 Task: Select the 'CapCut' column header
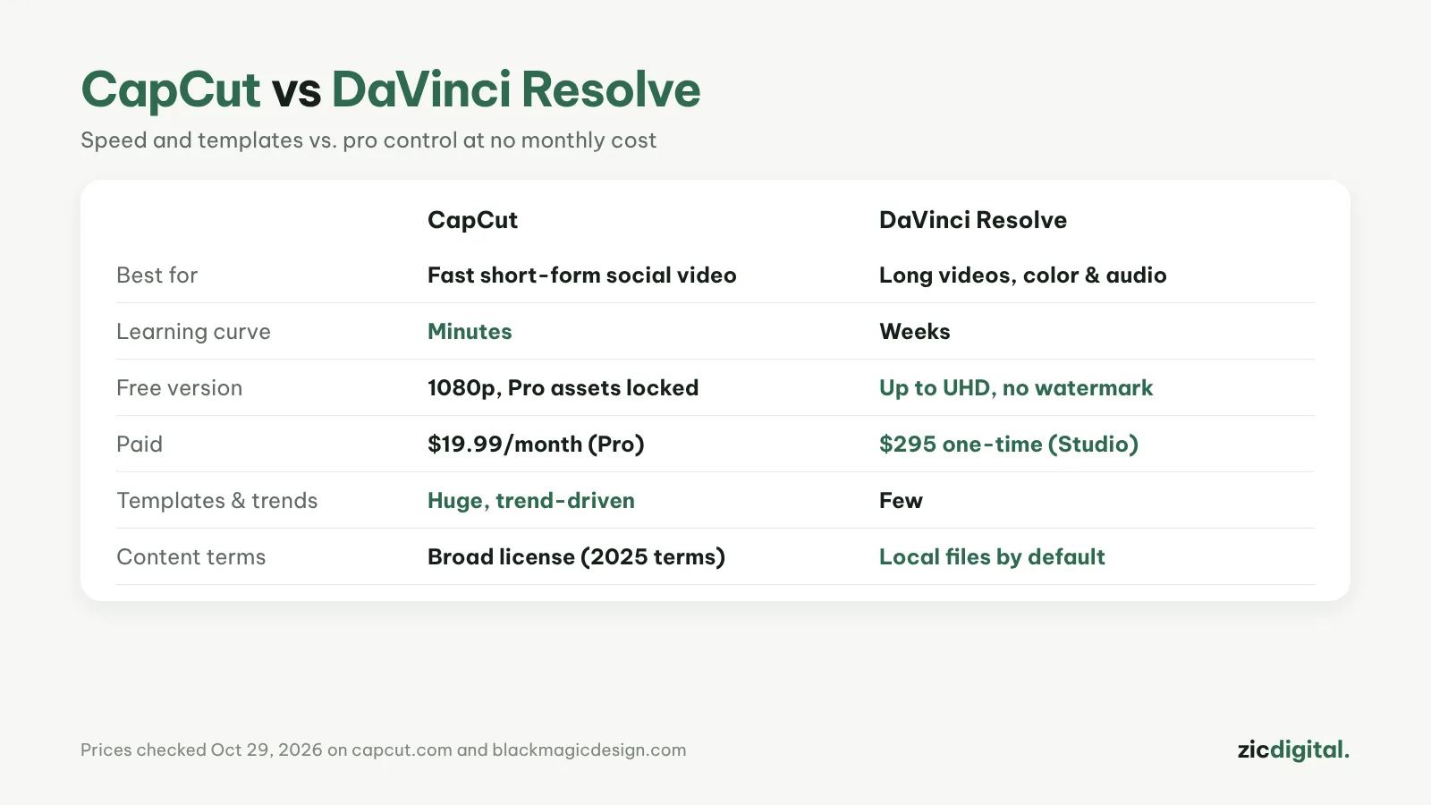(x=472, y=220)
